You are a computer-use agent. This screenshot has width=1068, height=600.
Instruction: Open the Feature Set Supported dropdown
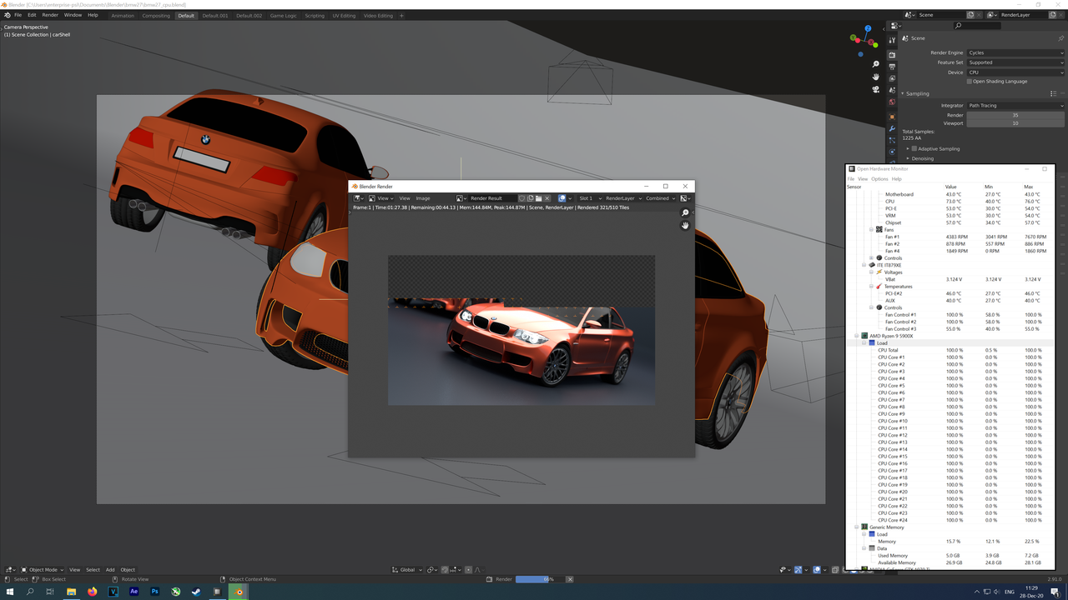point(1015,62)
